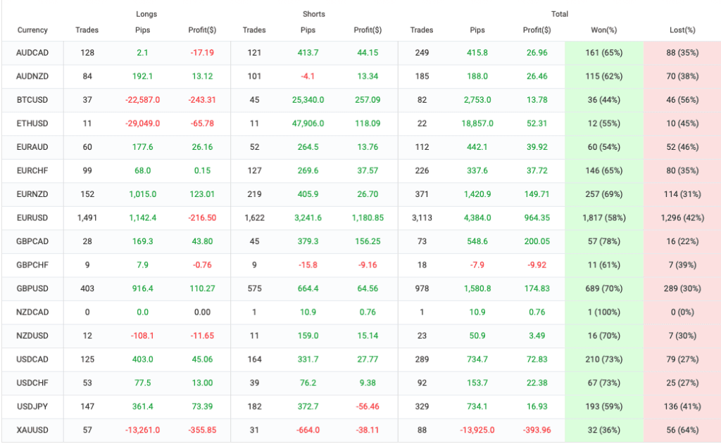
Task: Select the -13,925.0 total pips cell
Action: [477, 430]
